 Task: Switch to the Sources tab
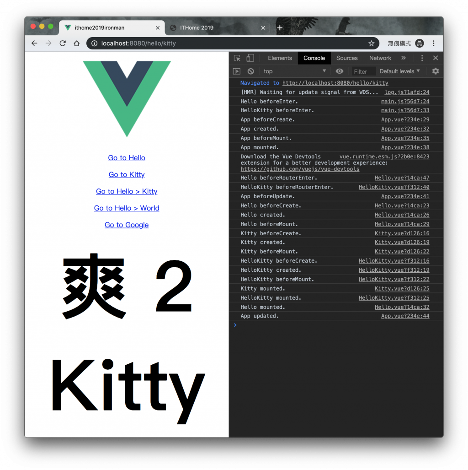click(347, 58)
